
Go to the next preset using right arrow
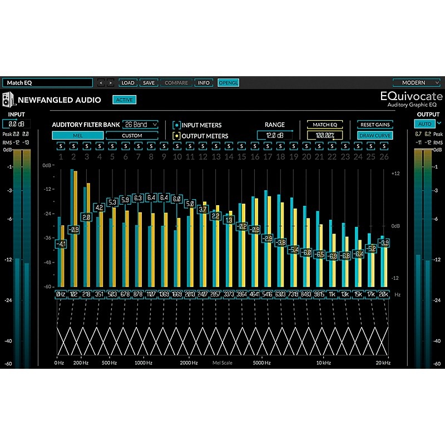pos(110,83)
